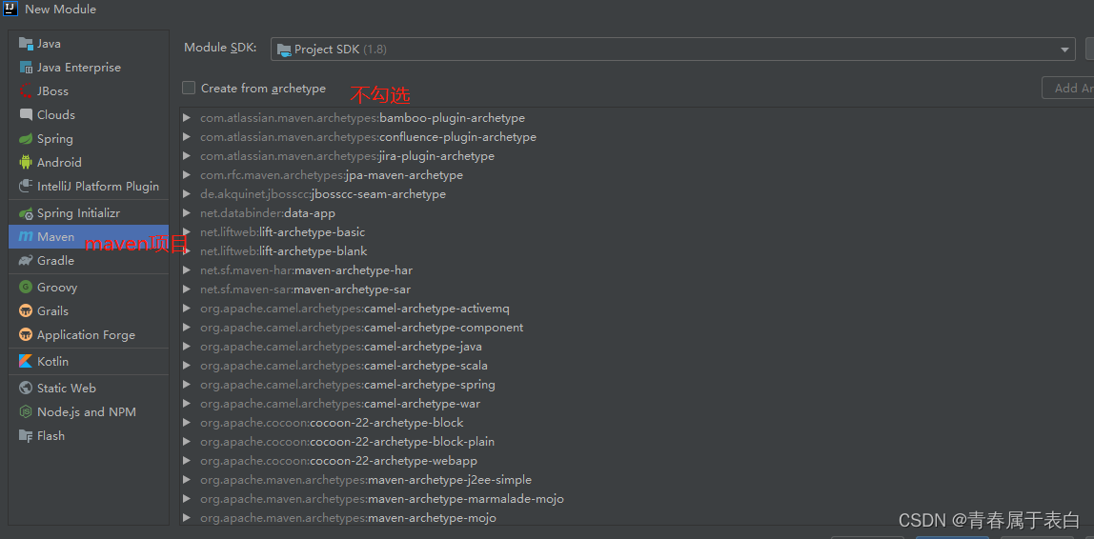Select camel-archetype-war row
This screenshot has width=1094, height=539.
(637, 404)
